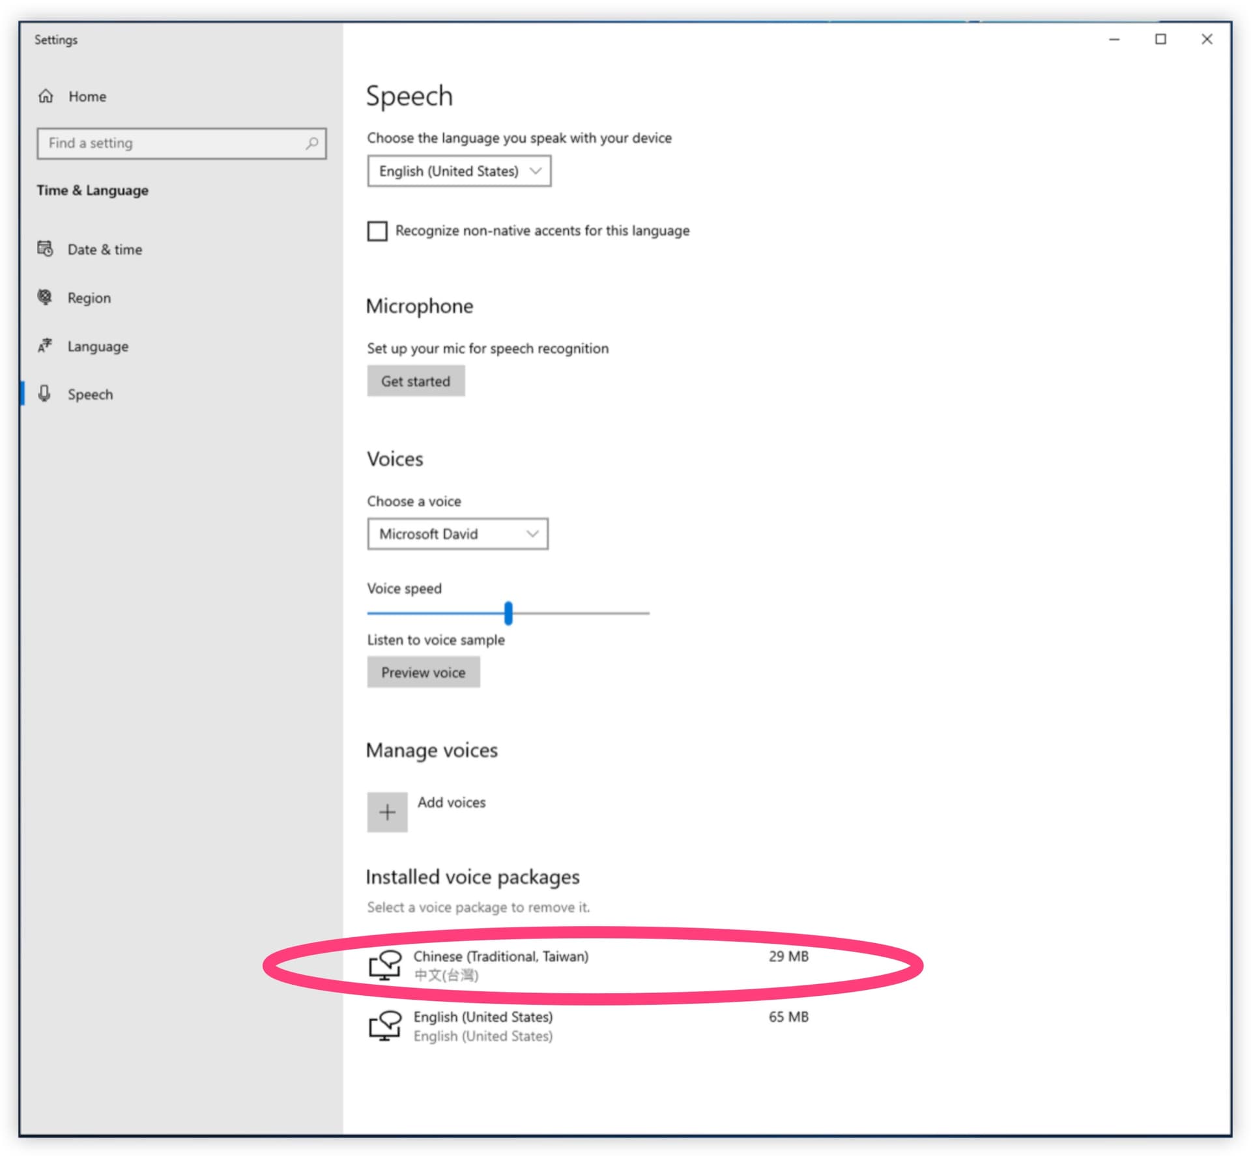Open Region settings page

click(89, 298)
